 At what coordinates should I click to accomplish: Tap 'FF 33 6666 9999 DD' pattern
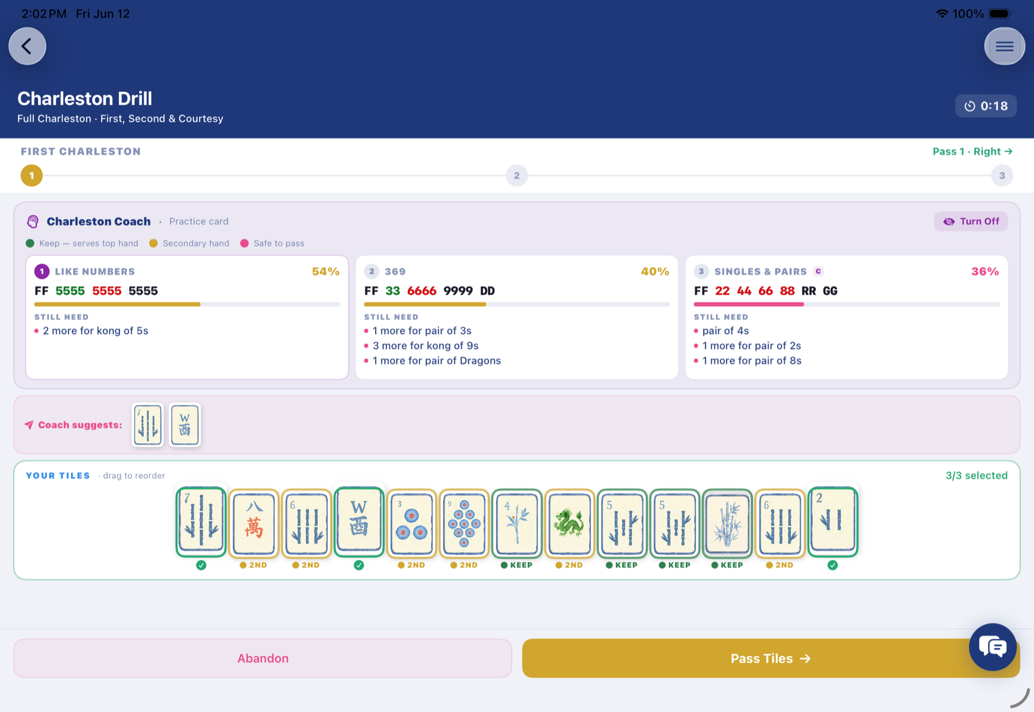pyautogui.click(x=429, y=291)
